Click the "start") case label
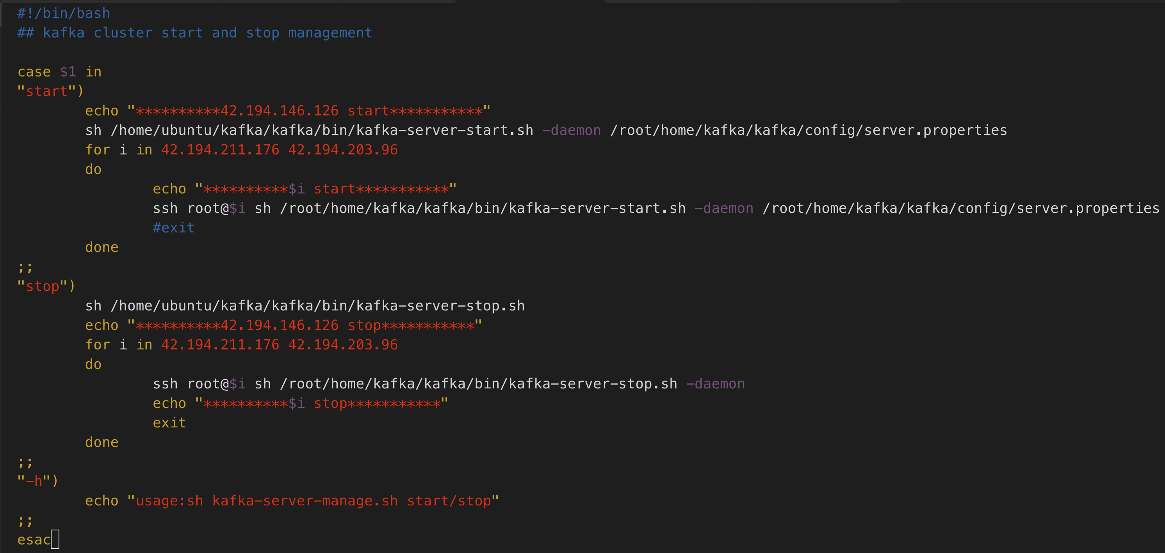The width and height of the screenshot is (1165, 553). (x=50, y=91)
